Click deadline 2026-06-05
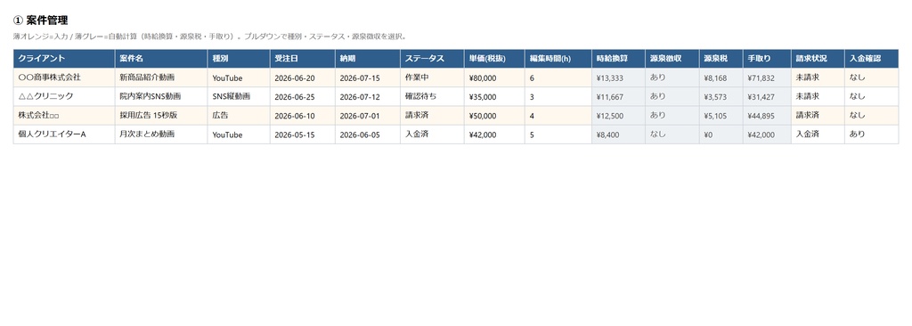This screenshot has width=912, height=326. (x=368, y=134)
